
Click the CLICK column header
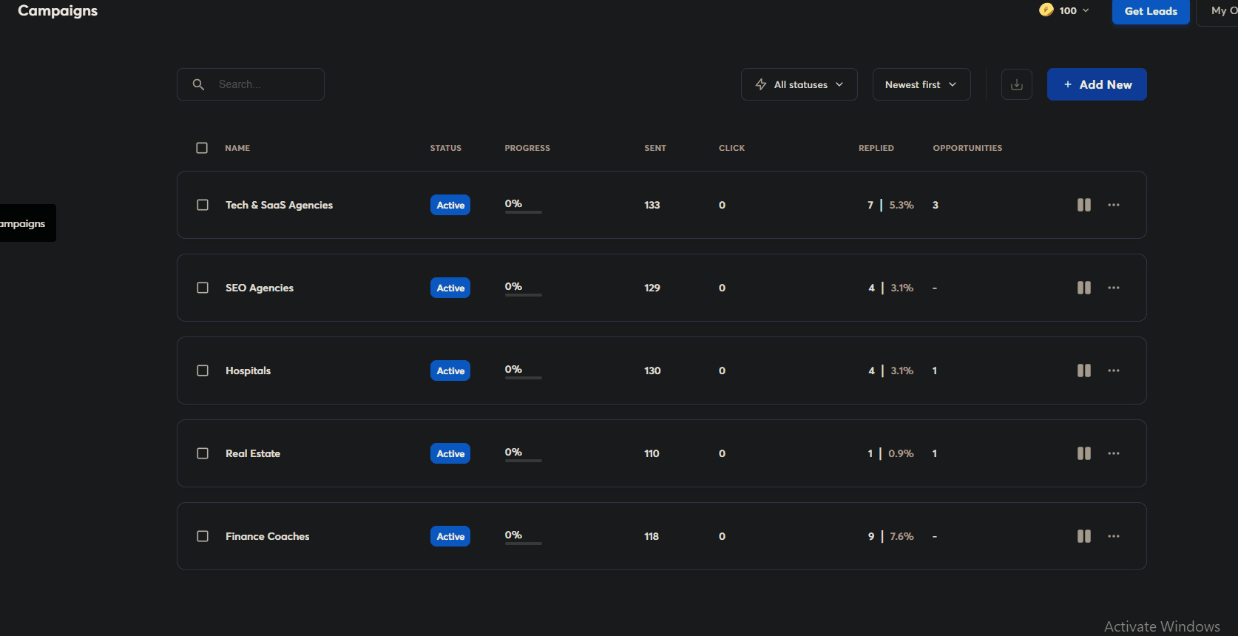pyautogui.click(x=731, y=148)
